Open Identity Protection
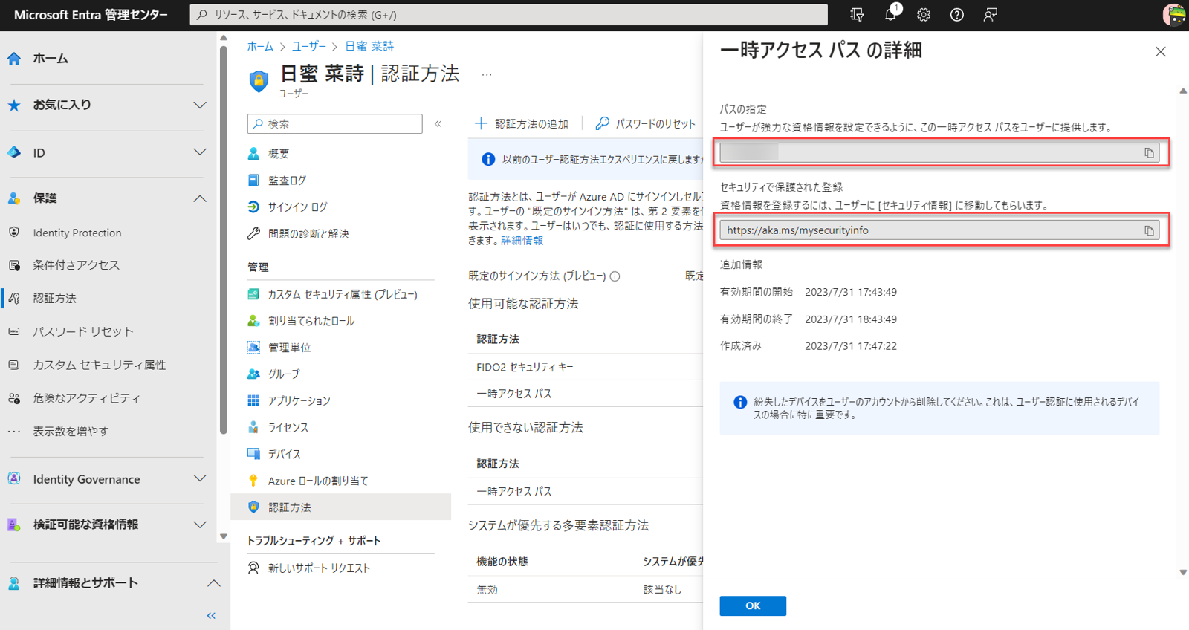This screenshot has width=1189, height=630. (77, 233)
